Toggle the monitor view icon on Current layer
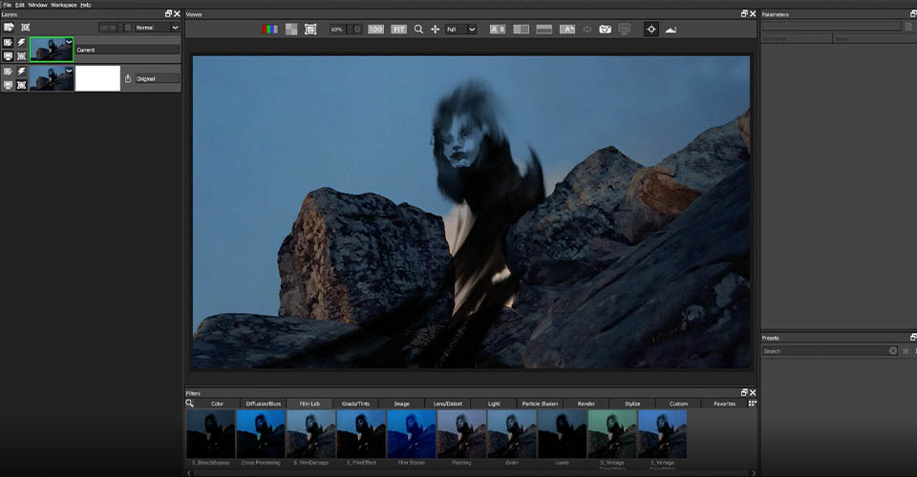Viewport: 917px width, 477px height. point(8,56)
